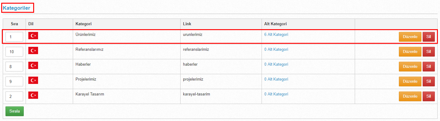440x121 pixels.
Task: Click the green Sırala button
Action: click(15, 111)
